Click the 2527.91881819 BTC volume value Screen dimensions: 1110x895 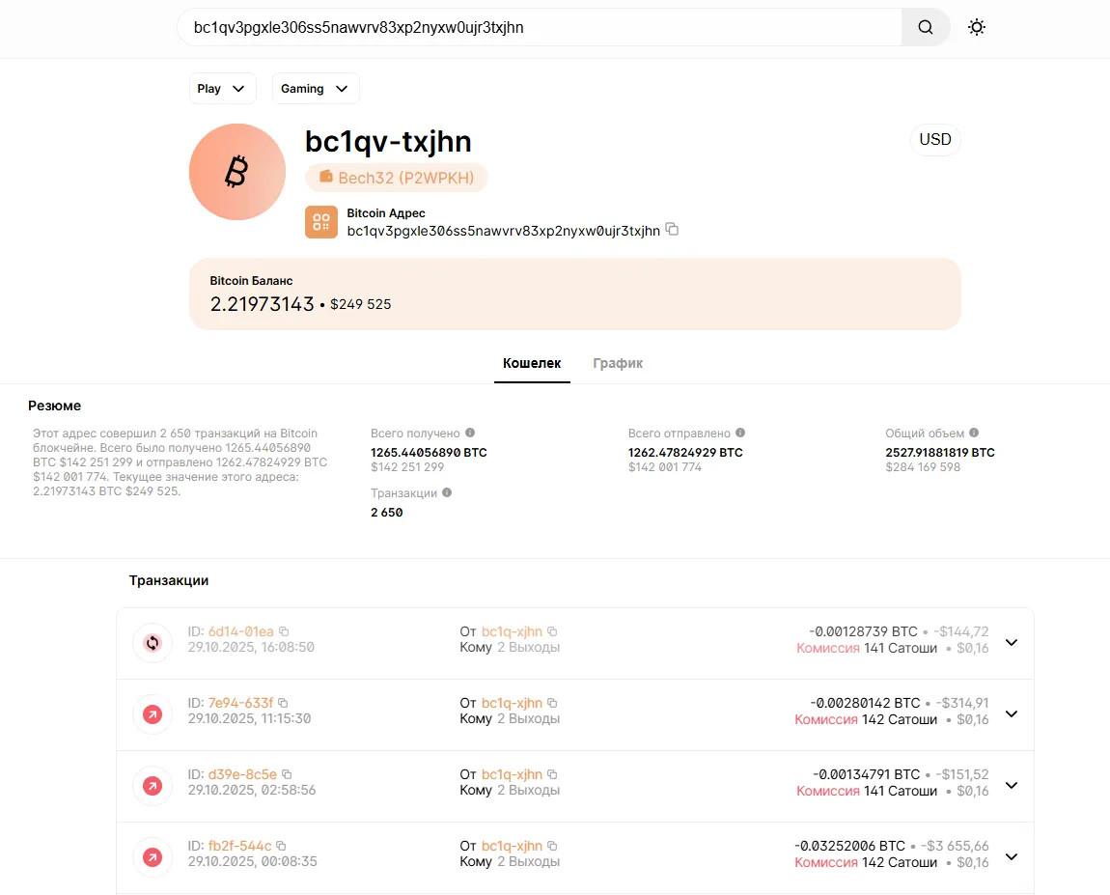point(940,453)
